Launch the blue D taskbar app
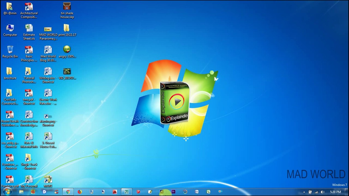Image resolution: width=349 pixels, height=196 pixels. point(44,192)
